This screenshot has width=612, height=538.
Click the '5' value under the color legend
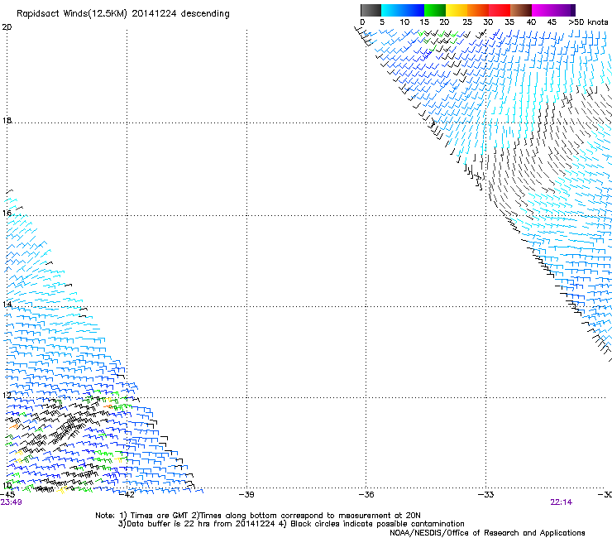pyautogui.click(x=382, y=22)
